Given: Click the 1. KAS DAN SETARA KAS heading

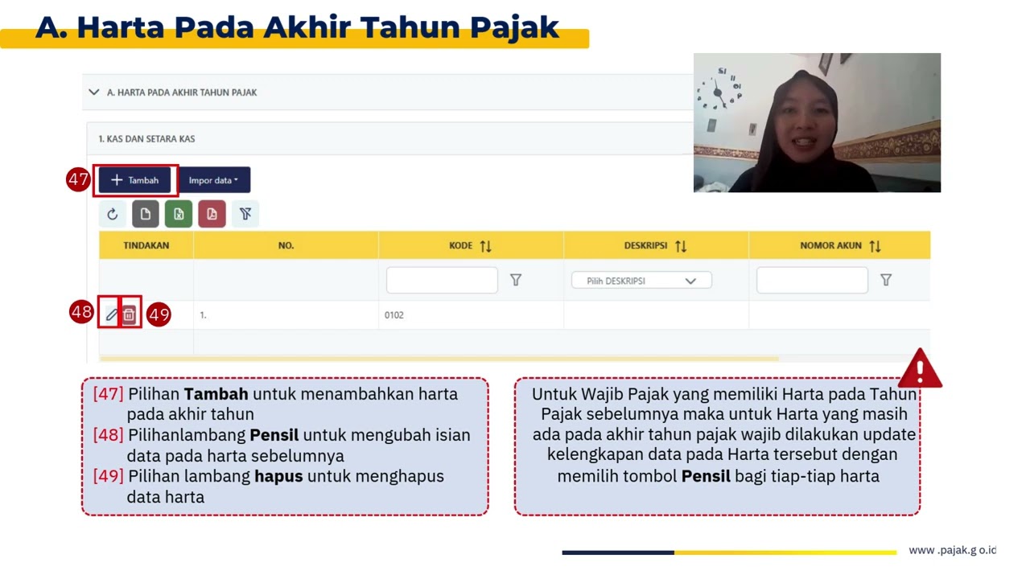Looking at the screenshot, I should pos(146,139).
